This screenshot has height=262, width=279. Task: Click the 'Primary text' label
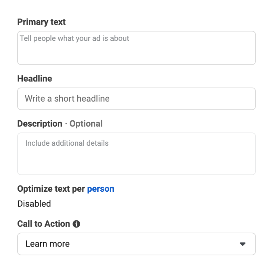(x=42, y=22)
